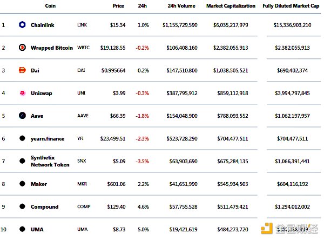This screenshot has width=324, height=240.
Task: Sort table by Price header
Action: pos(118,6)
